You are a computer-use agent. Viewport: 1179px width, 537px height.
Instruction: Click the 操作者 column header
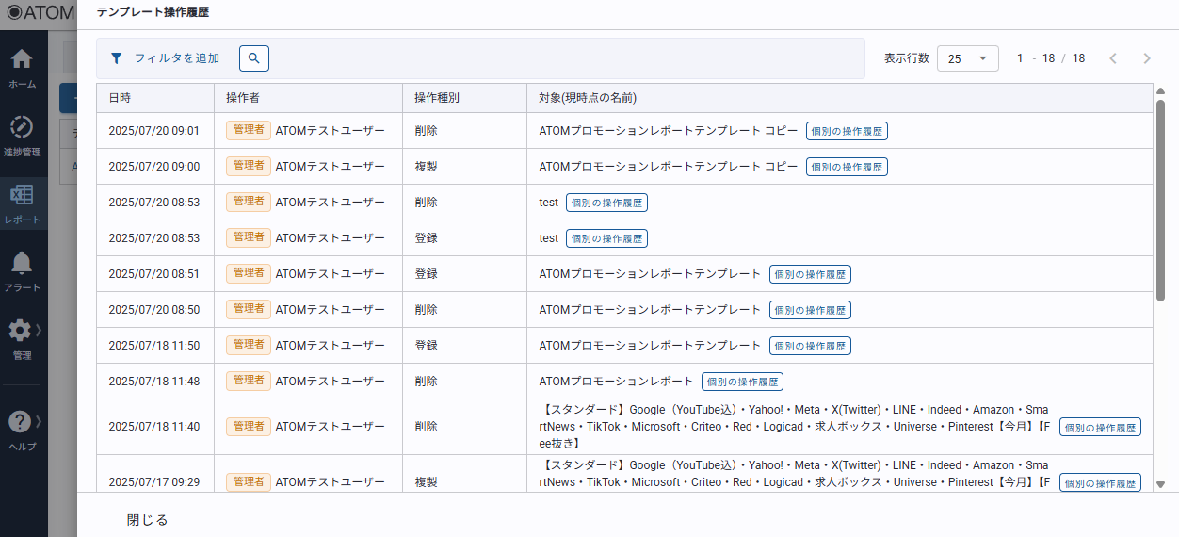click(243, 98)
